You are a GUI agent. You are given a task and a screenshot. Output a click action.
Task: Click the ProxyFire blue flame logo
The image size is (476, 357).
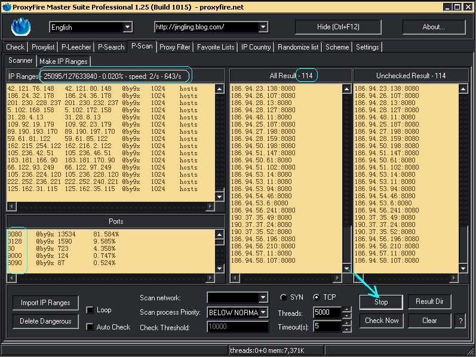pyautogui.click(x=21, y=27)
